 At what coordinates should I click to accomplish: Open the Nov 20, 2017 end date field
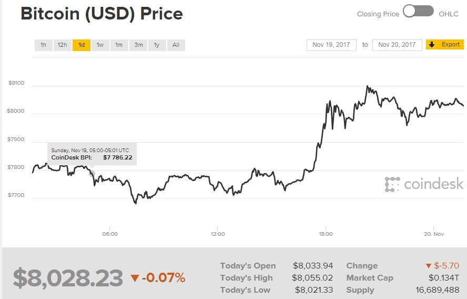[x=397, y=45]
